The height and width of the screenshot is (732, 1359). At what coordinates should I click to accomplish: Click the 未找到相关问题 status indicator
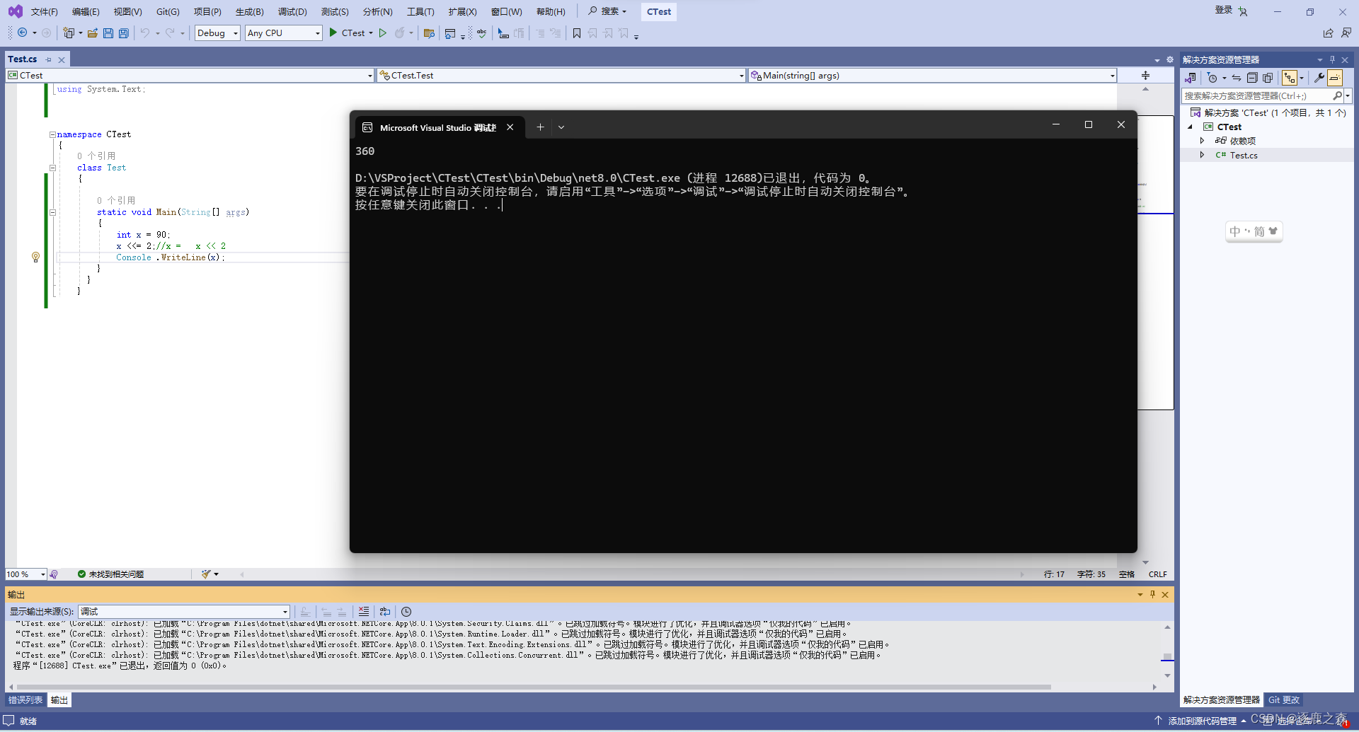click(110, 574)
